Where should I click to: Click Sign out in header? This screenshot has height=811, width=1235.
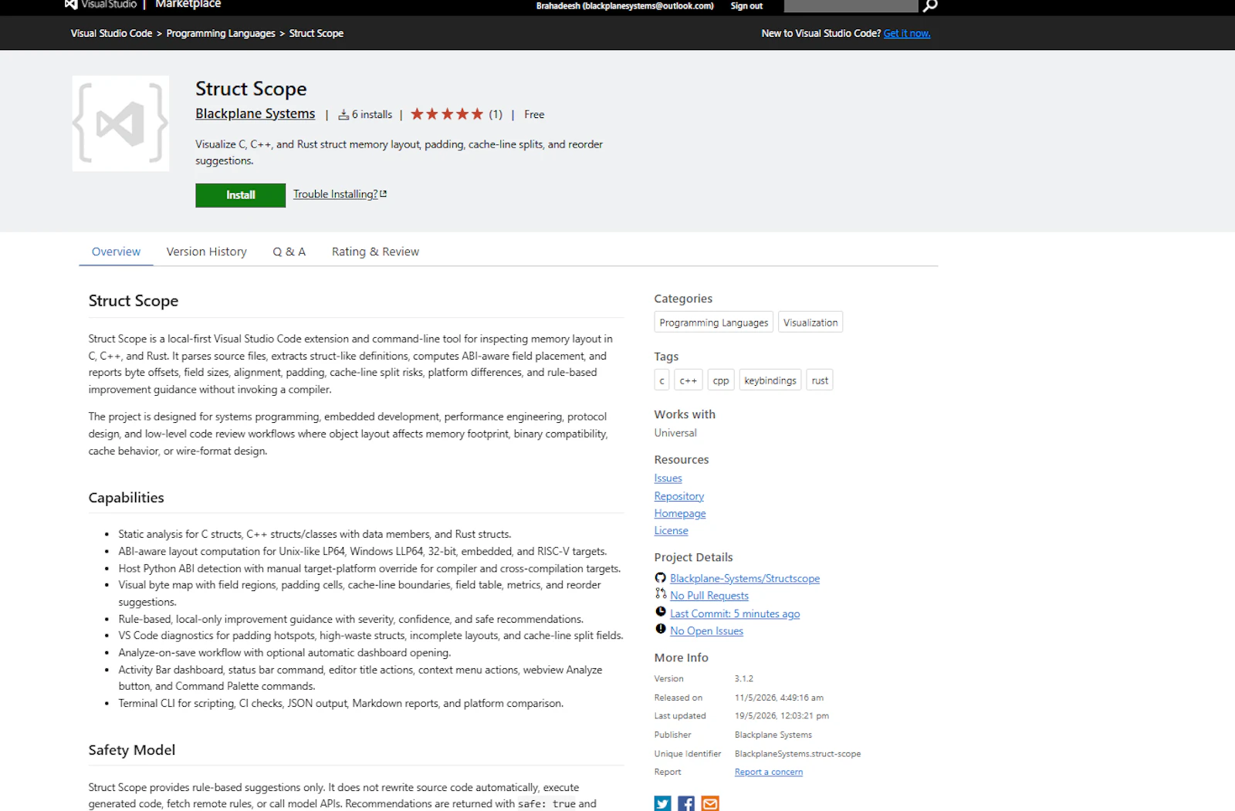pyautogui.click(x=746, y=6)
